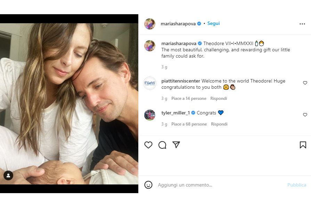Viewport: 311px width, 207px height.
Task: Open emoji picker smiley icon
Action: (x=148, y=185)
